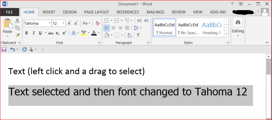Screen dimensions: 272x120
Task: Clear all formatting with eraser icon
Action: click(x=98, y=23)
